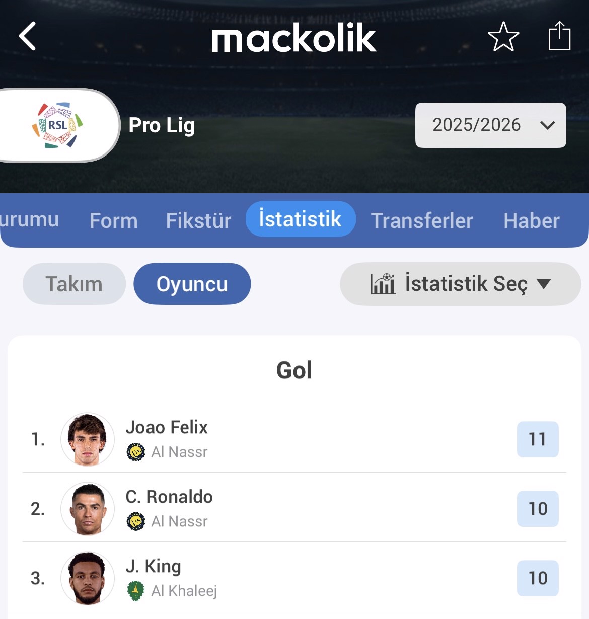Expand the İstatistik Seç dropdown

pos(461,284)
